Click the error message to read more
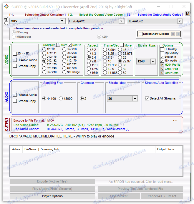 point(141,182)
